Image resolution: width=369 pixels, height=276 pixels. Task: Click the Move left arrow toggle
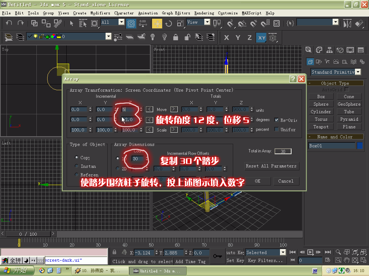(x=150, y=109)
